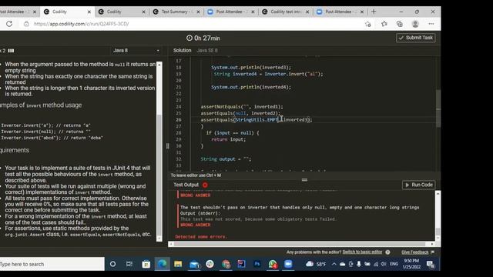Open IntelliJ IDEA from the taskbar
This screenshot has width=493, height=277.
(241, 264)
